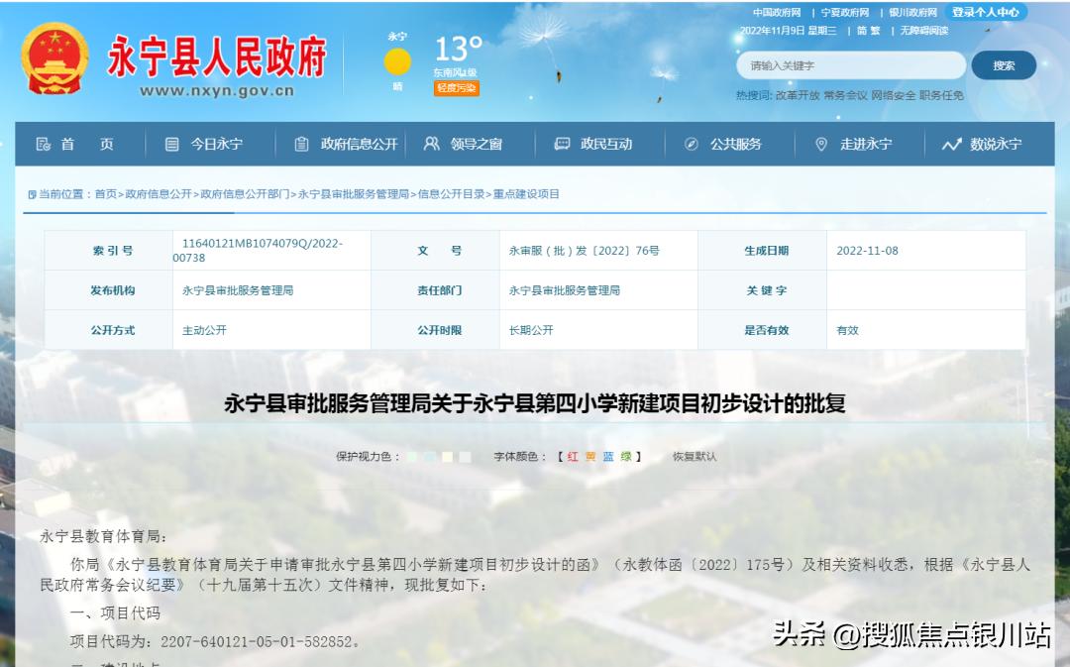
Task: Click the clipboard icon beside 政府信息公开
Action: coord(299,144)
